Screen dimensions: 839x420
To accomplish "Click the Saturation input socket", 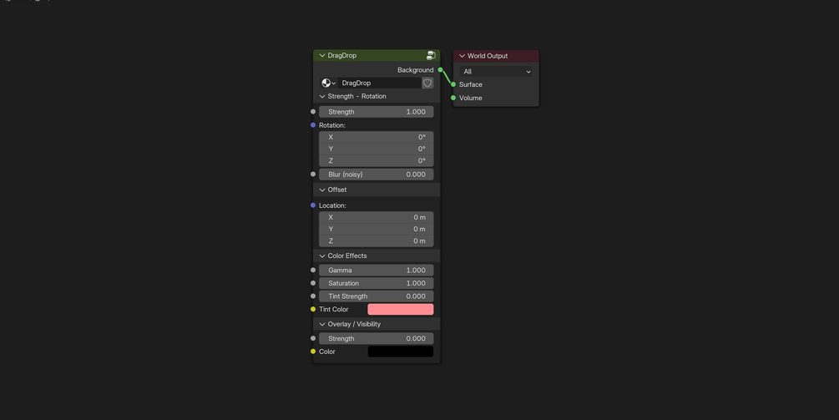I will click(313, 283).
